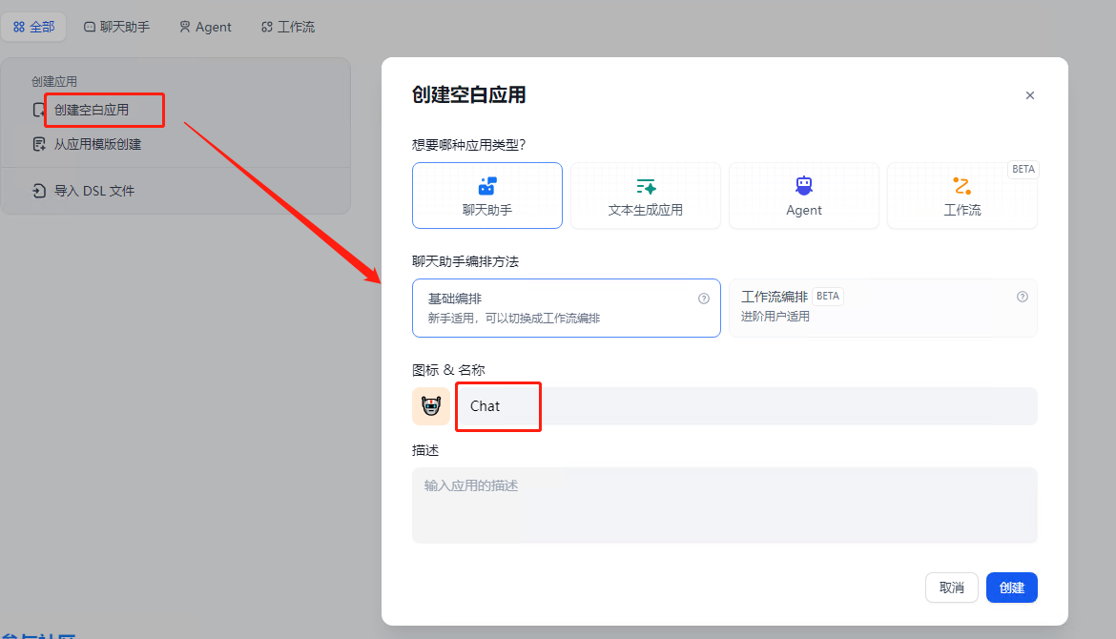Open the app icon emoji picker
This screenshot has height=639, width=1116.
[x=431, y=406]
